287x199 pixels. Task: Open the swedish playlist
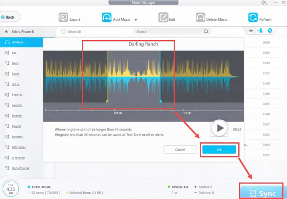(x=17, y=105)
